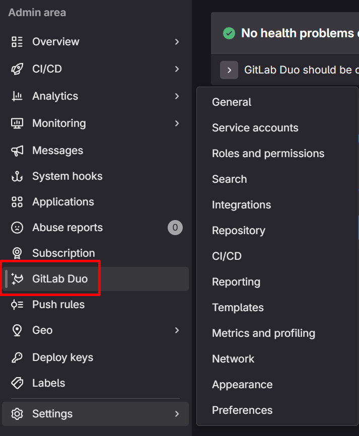The image size is (359, 436).
Task: Go to Appearance settings
Action: (x=242, y=385)
